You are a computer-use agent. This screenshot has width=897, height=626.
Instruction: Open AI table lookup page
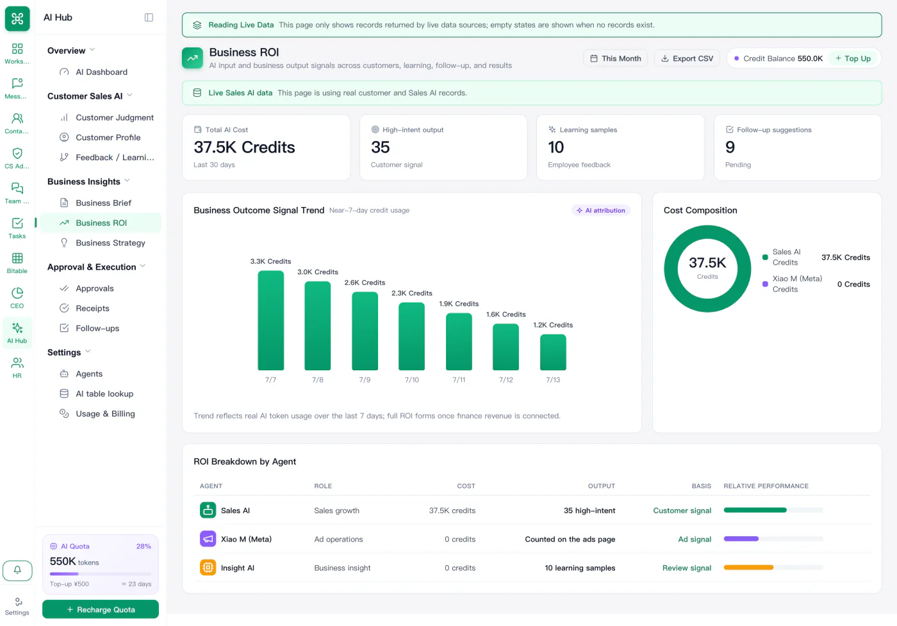(x=101, y=394)
